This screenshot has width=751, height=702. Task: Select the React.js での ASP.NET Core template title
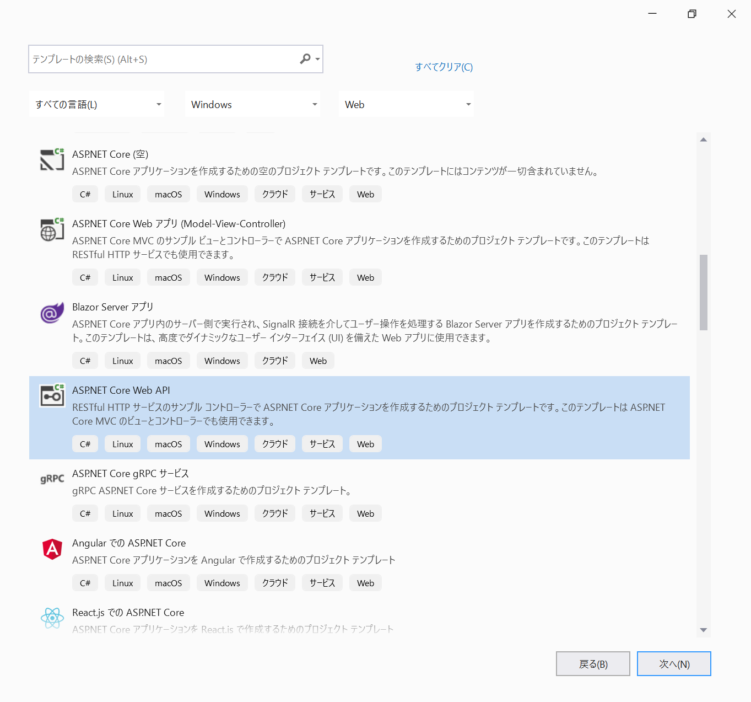pos(128,613)
